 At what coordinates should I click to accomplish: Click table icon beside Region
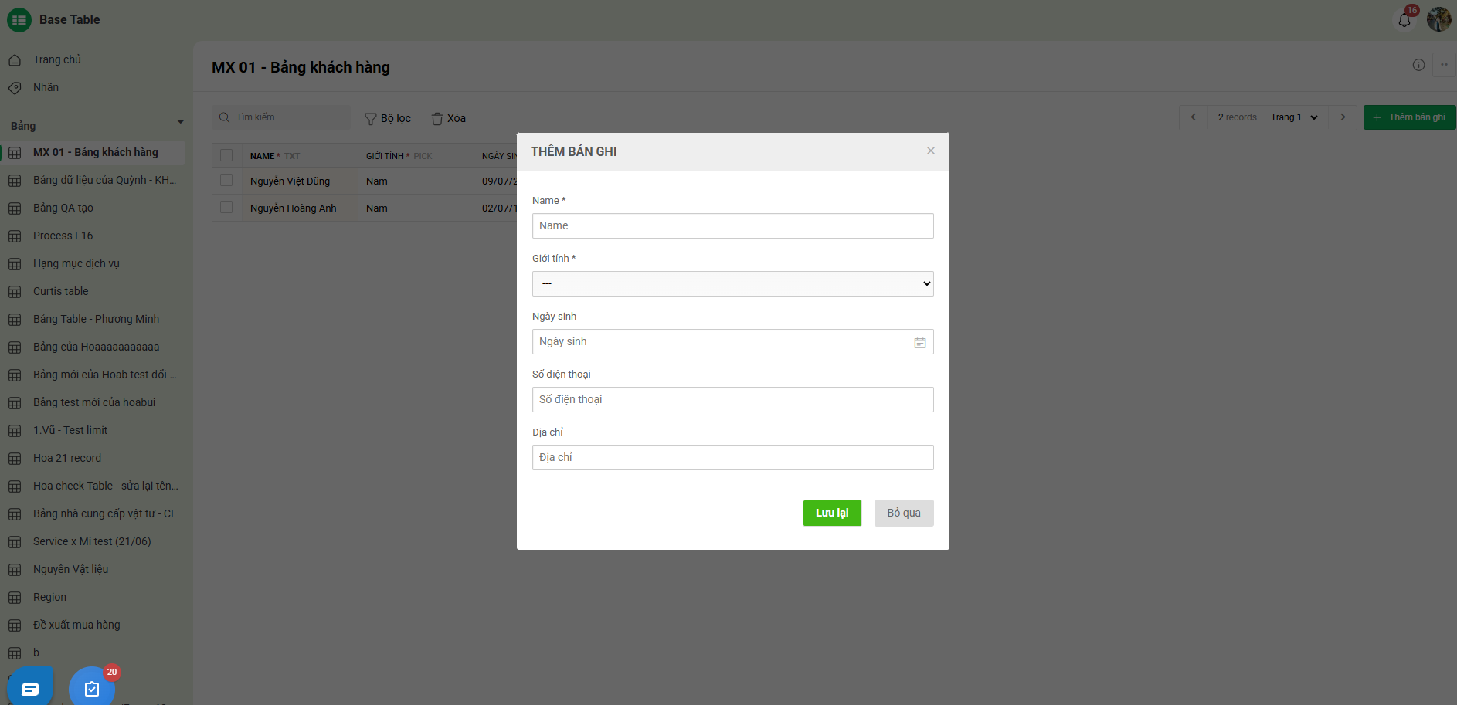[15, 598]
